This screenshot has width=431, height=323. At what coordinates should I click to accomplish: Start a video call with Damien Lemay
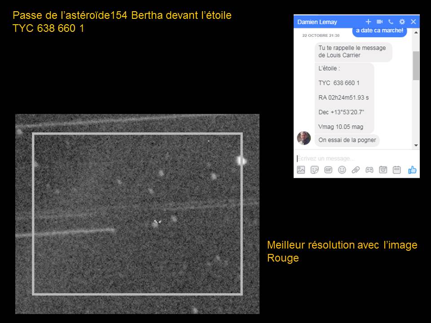[x=379, y=22]
